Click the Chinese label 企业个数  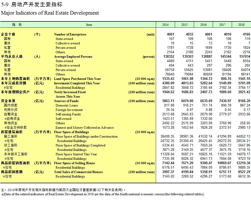(x=8, y=34)
